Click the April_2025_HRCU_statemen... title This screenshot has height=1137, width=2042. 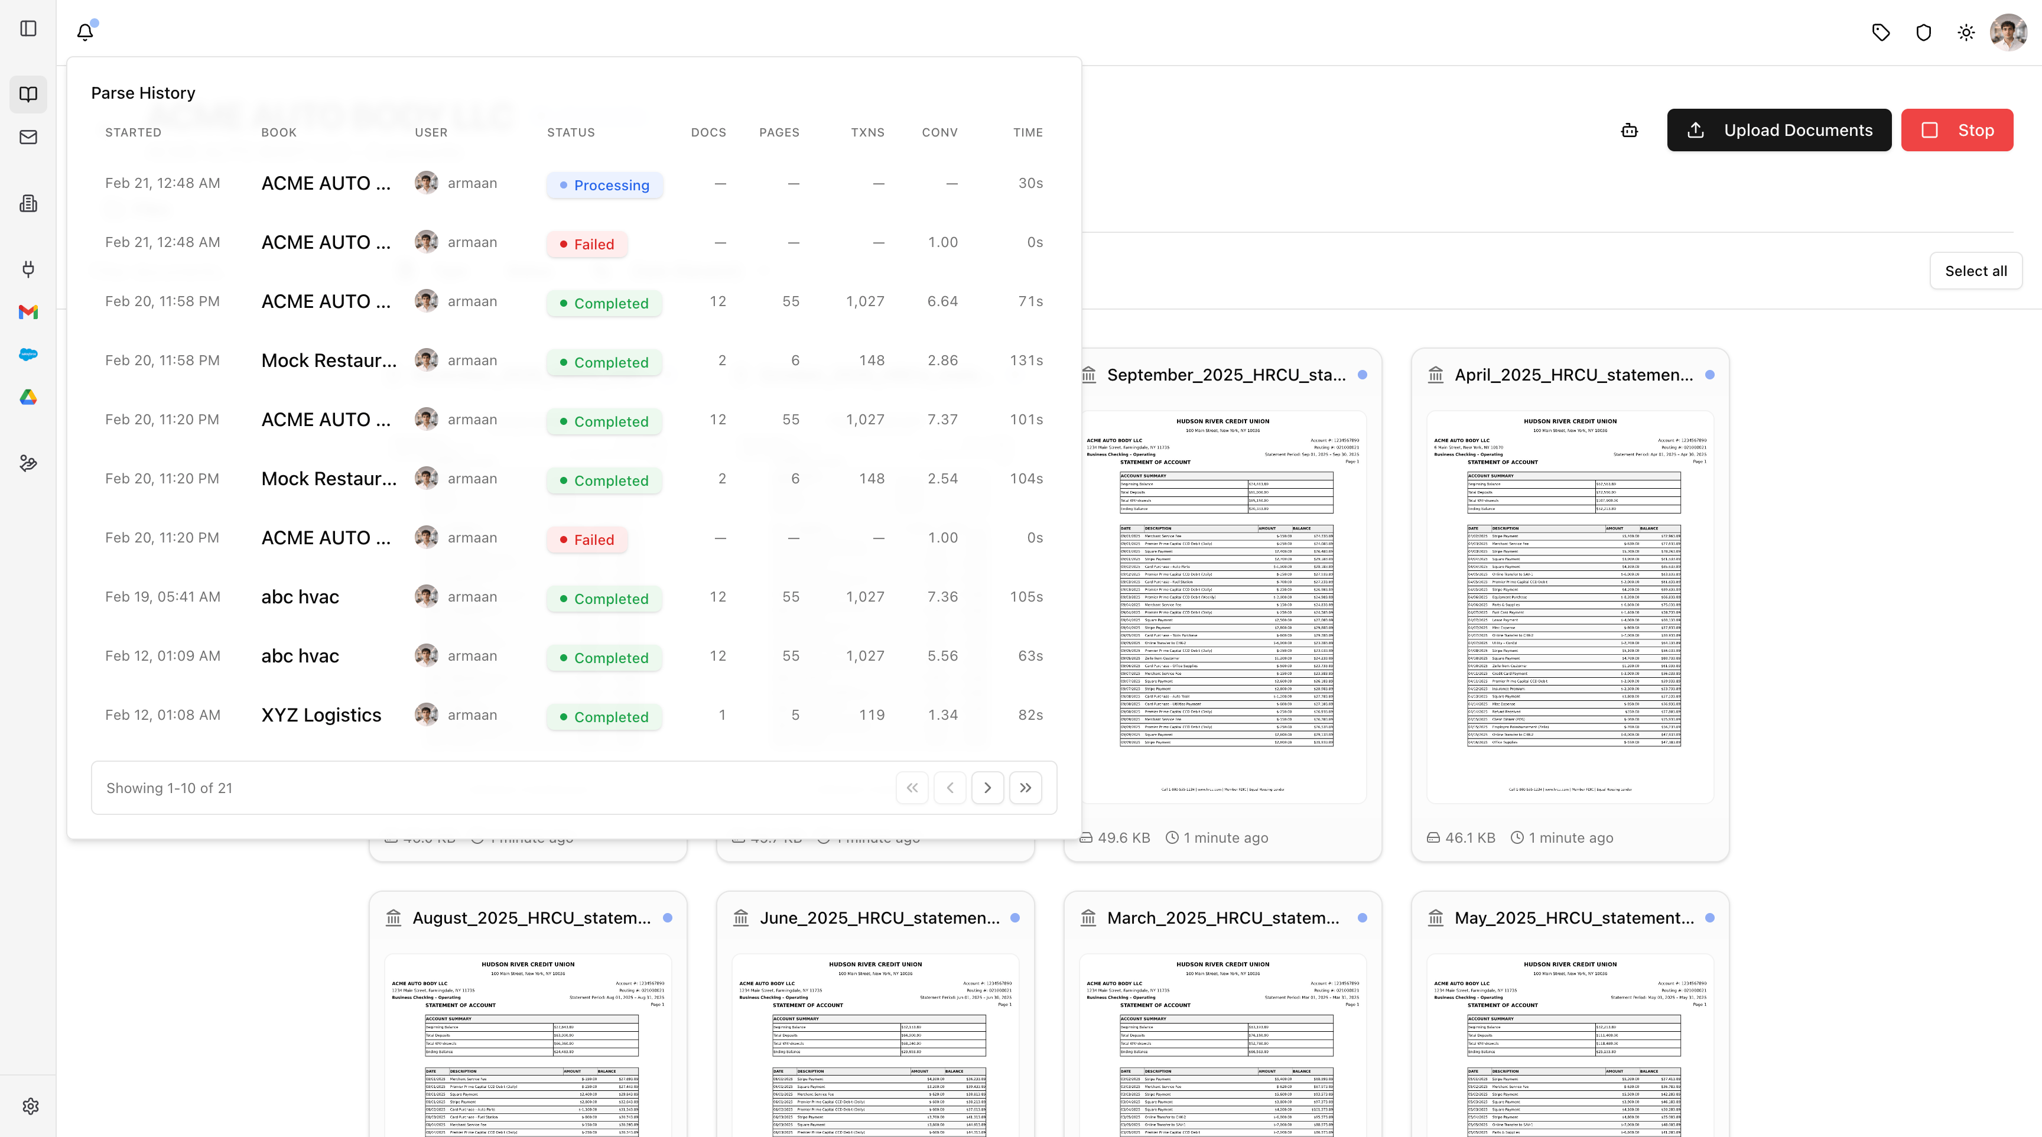(1573, 375)
